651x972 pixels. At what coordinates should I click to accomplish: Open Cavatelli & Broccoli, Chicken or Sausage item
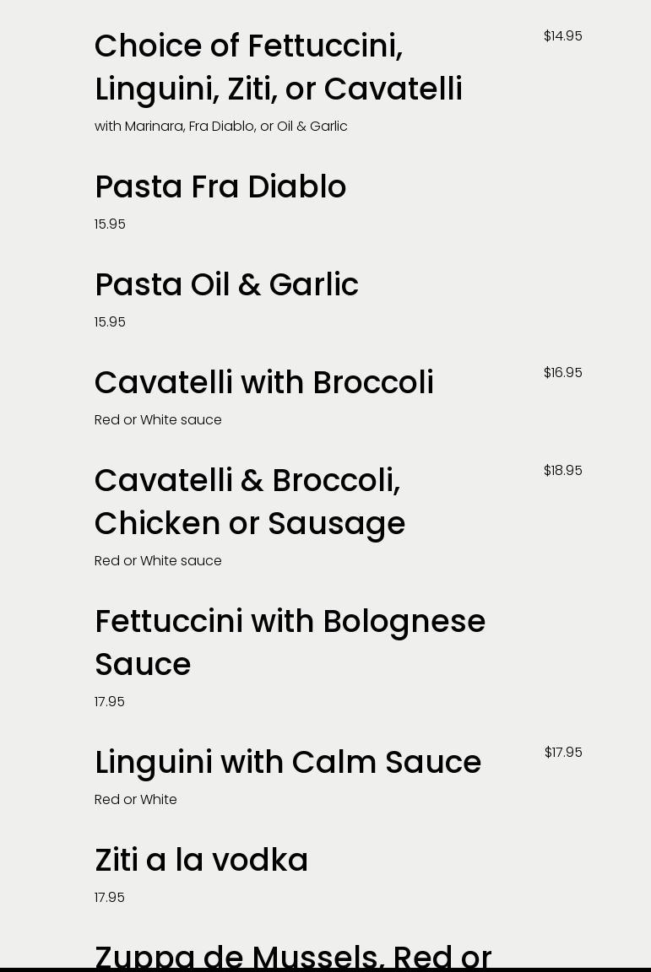pyautogui.click(x=250, y=502)
